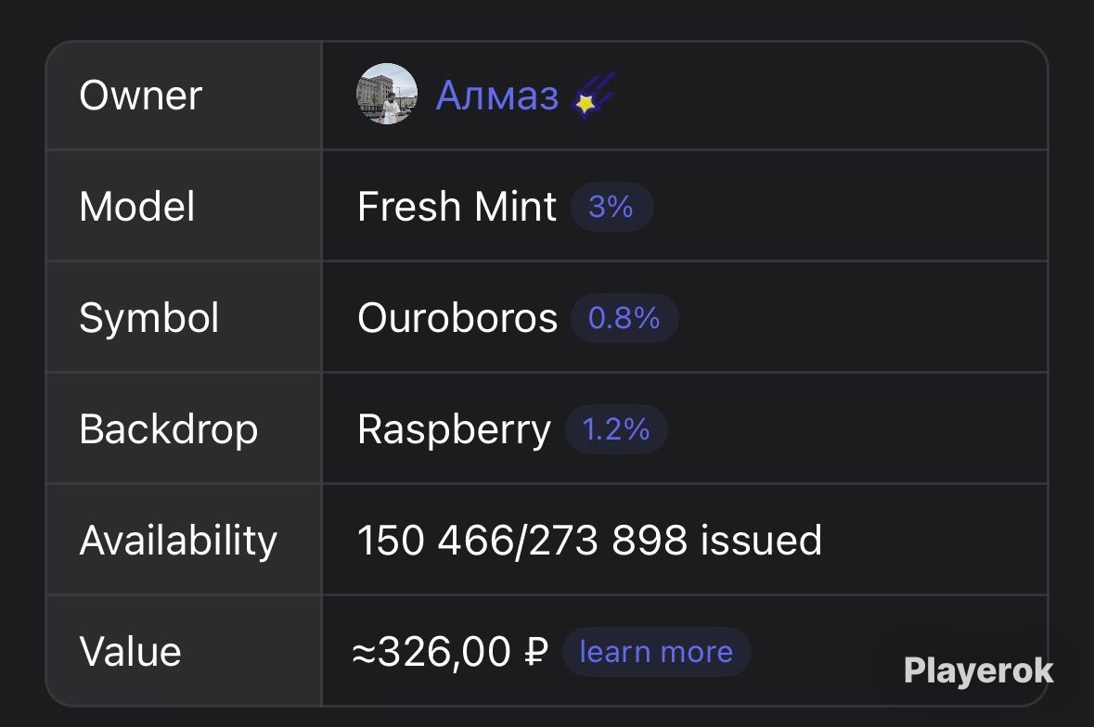Tap the Model row label

[136, 206]
